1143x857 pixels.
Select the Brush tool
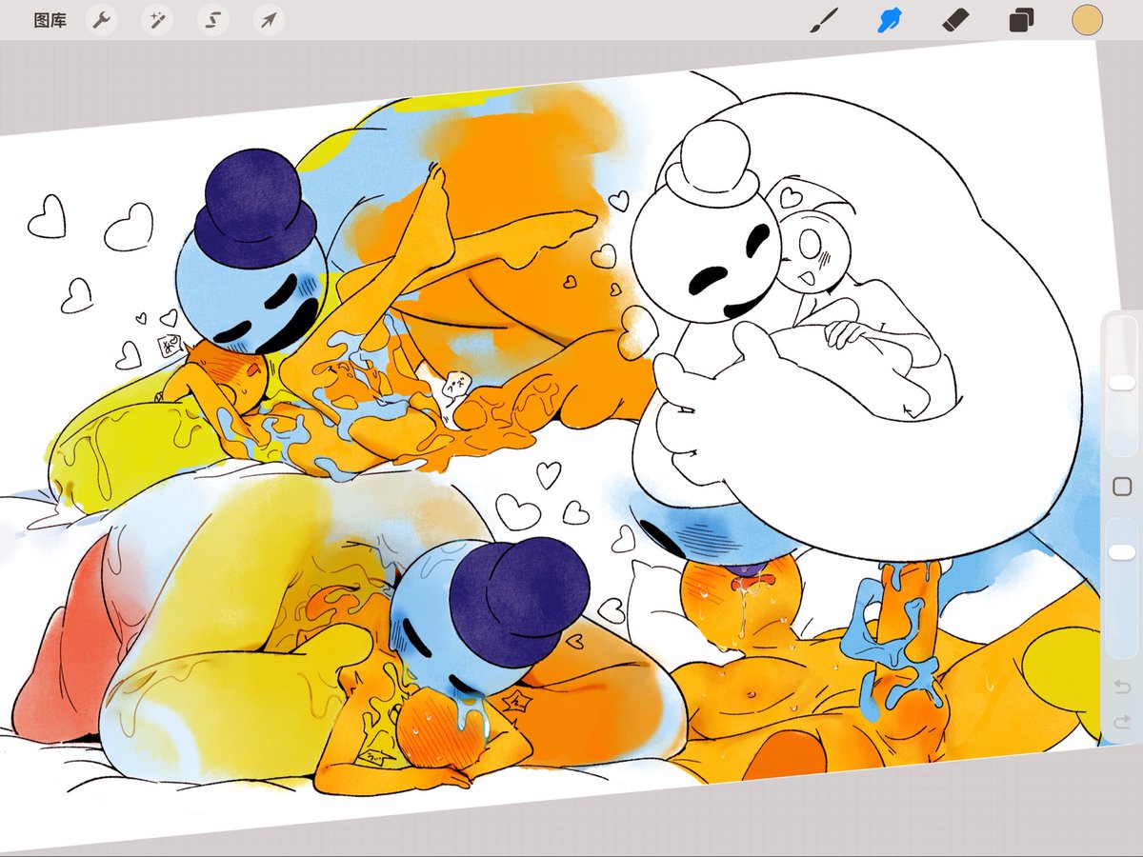824,20
